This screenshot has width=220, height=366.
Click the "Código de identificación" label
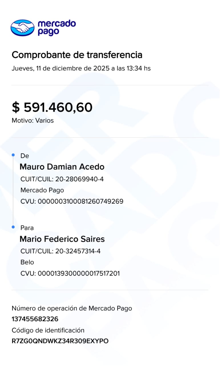[x=48, y=330]
